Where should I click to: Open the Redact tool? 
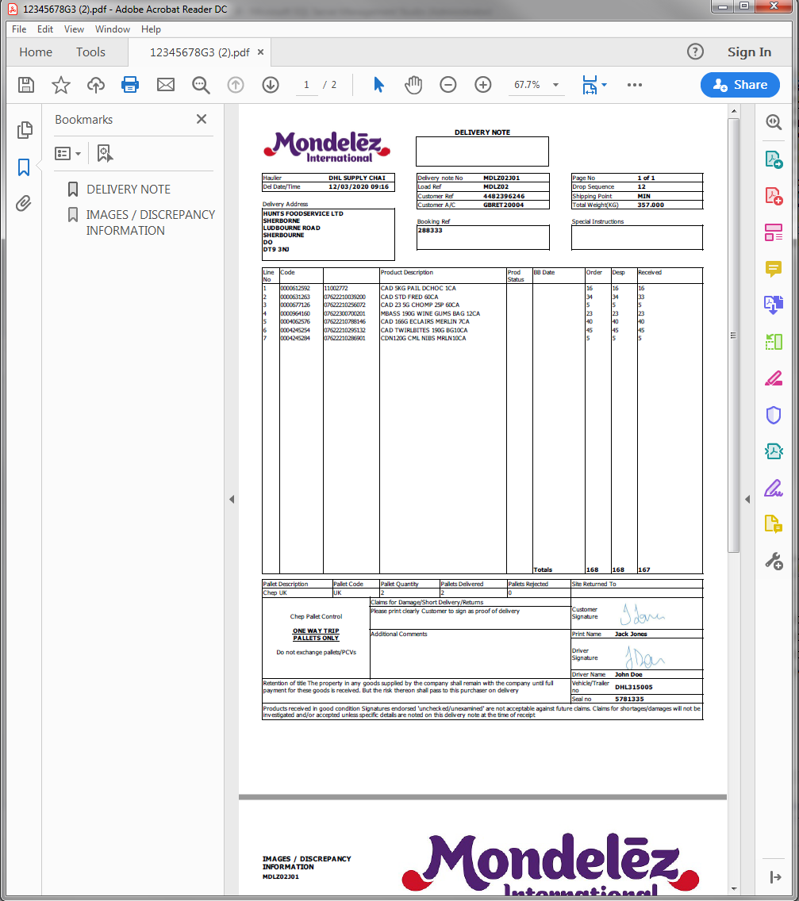coord(774,378)
